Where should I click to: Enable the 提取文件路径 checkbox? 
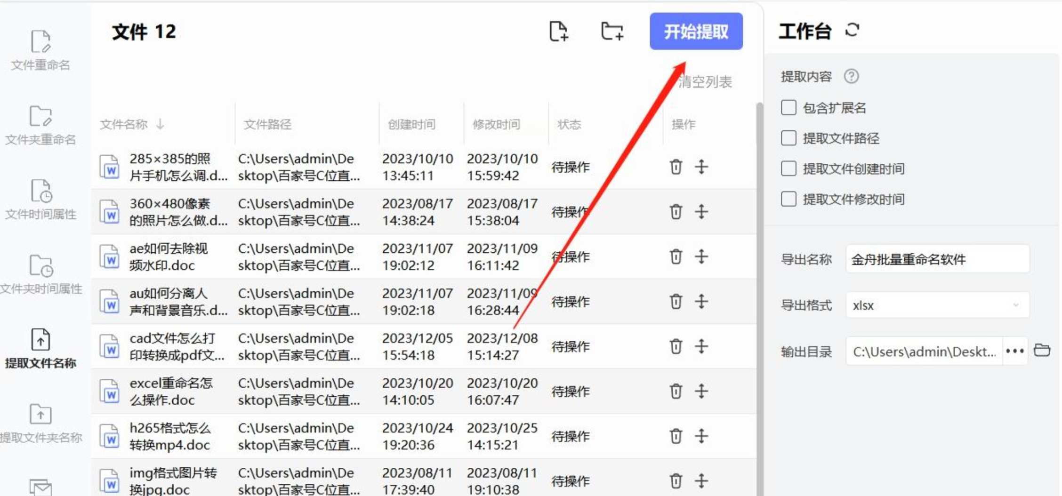788,138
